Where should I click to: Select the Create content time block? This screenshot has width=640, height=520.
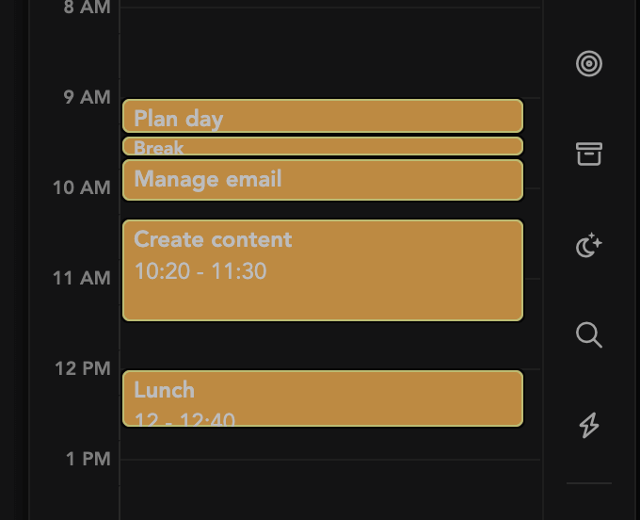323,270
